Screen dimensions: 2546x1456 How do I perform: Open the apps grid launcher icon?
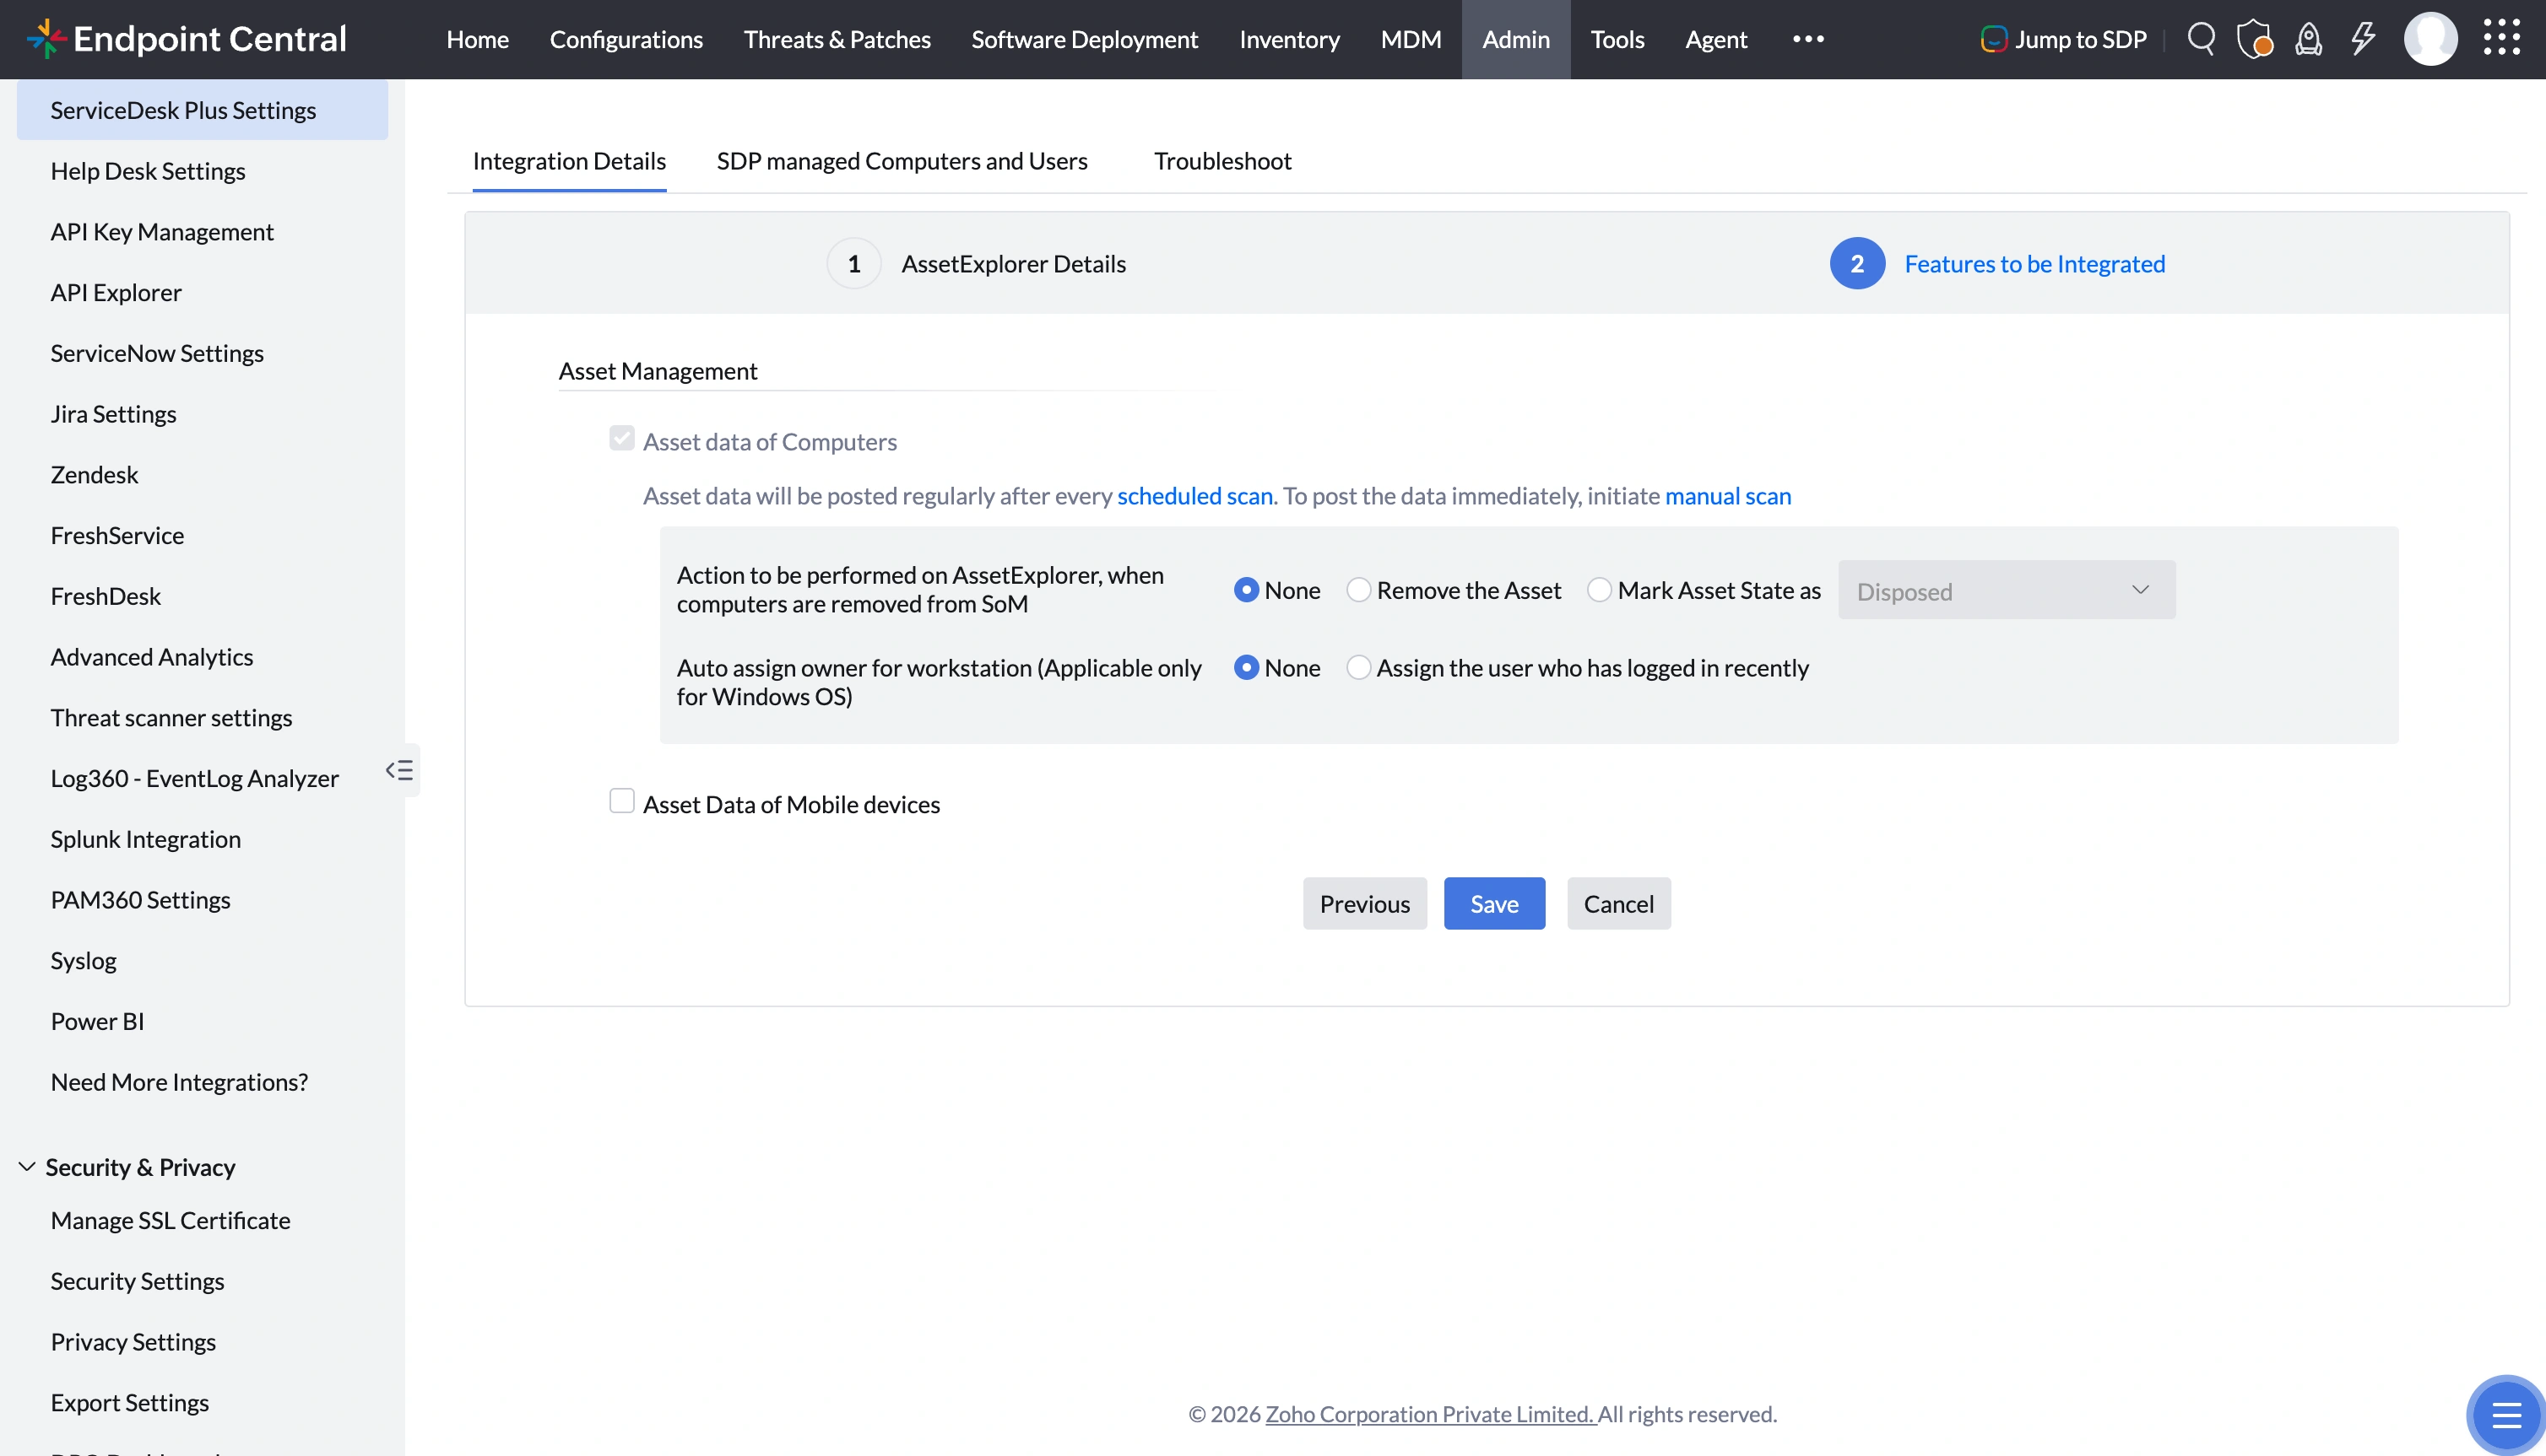(x=2502, y=38)
